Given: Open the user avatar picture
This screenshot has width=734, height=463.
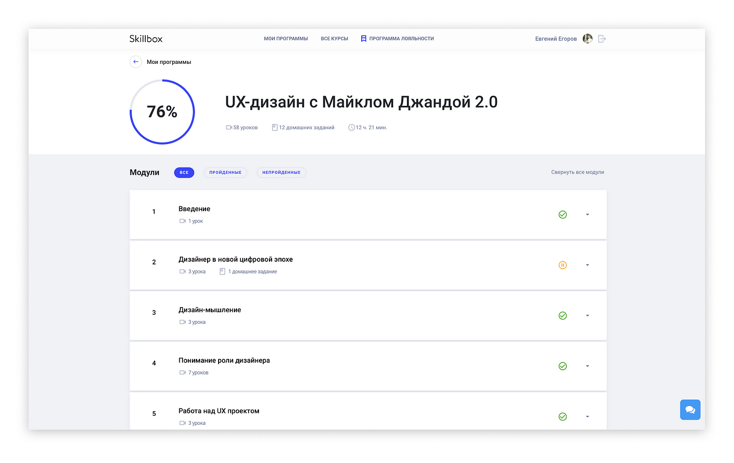Looking at the screenshot, I should click(588, 39).
